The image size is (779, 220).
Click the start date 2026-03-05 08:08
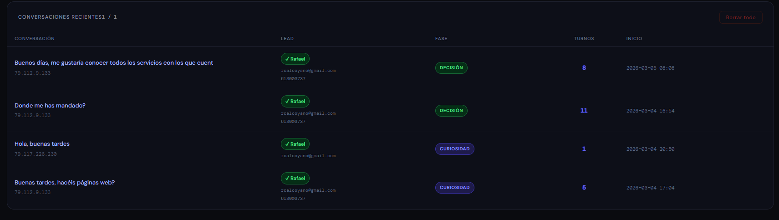pos(650,68)
